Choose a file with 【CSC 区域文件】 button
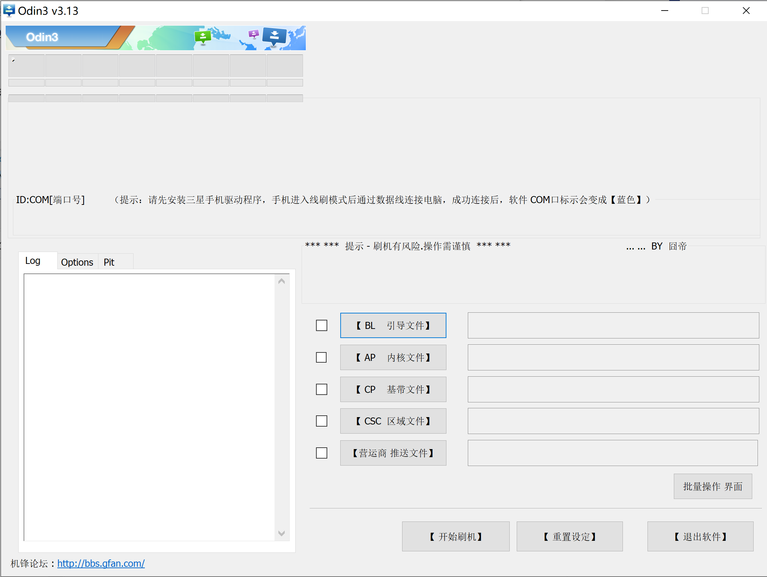This screenshot has height=577, width=767. pyautogui.click(x=393, y=421)
